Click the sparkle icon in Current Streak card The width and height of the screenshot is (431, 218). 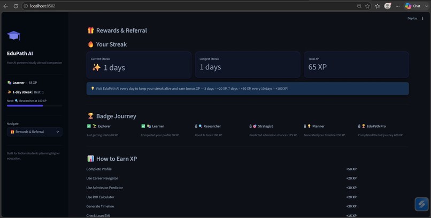click(x=96, y=67)
